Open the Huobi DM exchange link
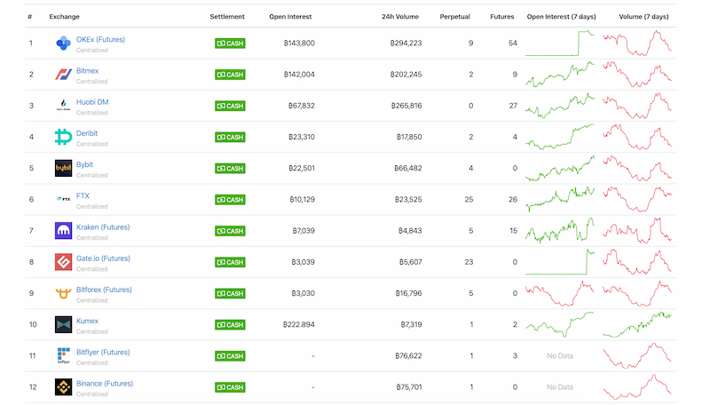 pos(92,102)
